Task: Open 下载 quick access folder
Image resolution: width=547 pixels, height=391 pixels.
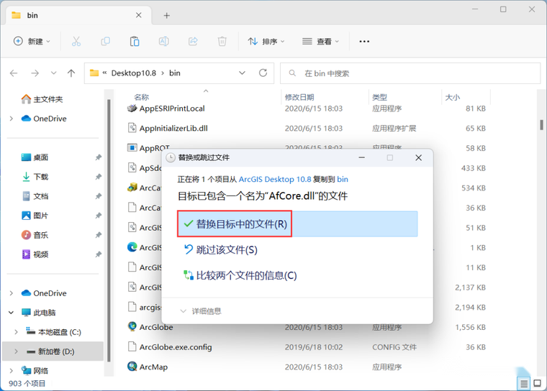Action: pos(35,177)
